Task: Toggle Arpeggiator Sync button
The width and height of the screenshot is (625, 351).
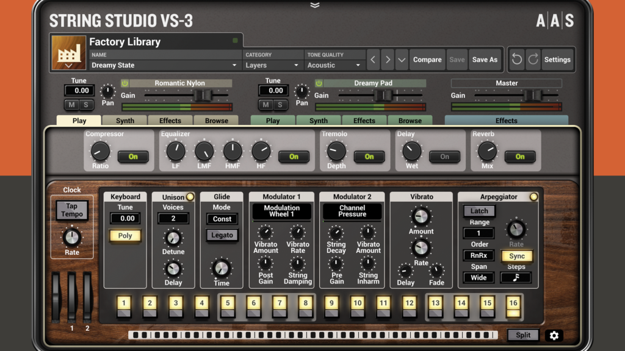Action: [x=516, y=256]
